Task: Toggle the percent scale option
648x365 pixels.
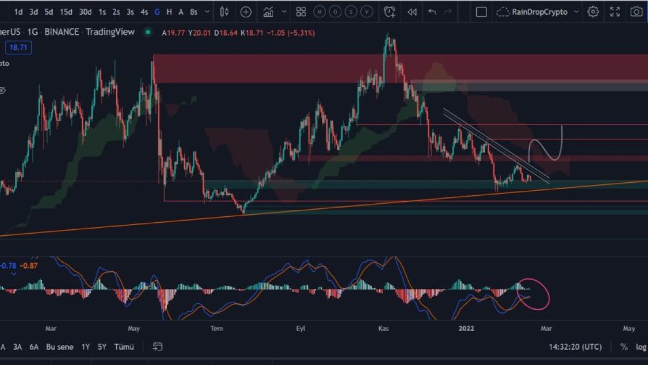Action: pos(624,347)
